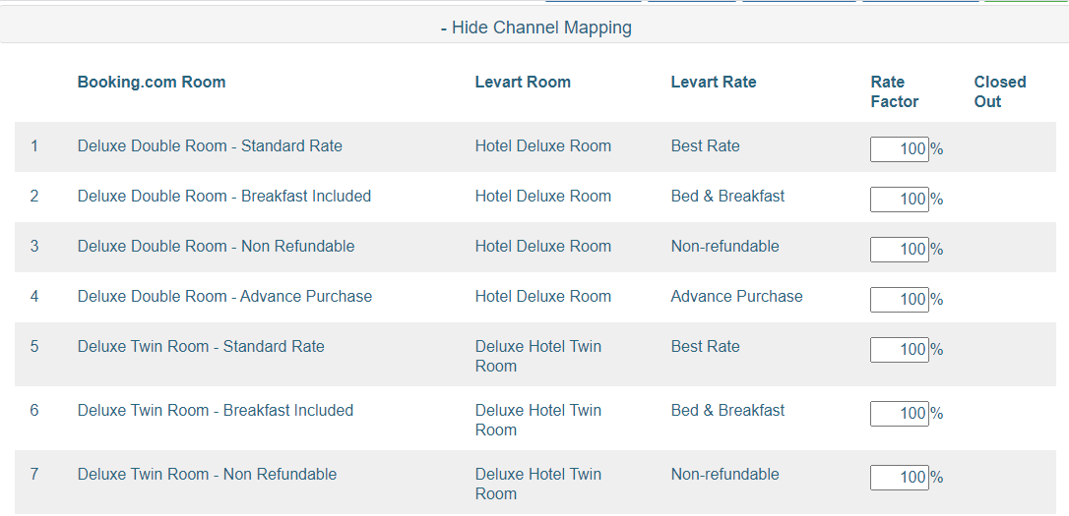
Task: Edit rate factor for Deluxe Double Breakfast Included
Action: click(x=900, y=200)
